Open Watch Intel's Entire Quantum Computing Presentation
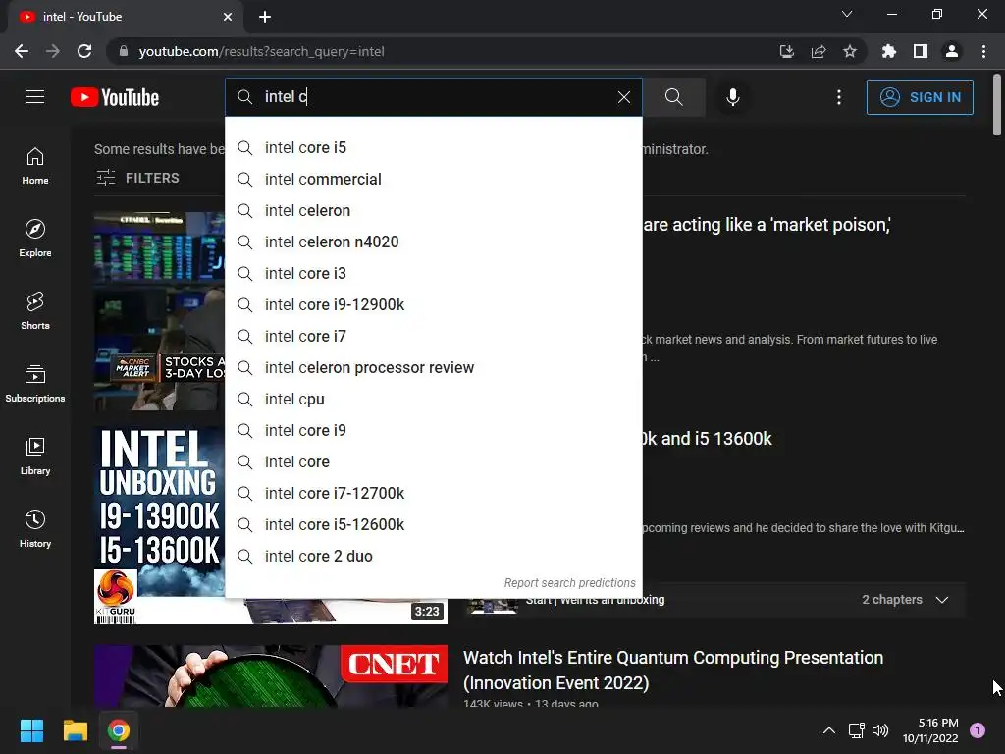 click(x=673, y=670)
